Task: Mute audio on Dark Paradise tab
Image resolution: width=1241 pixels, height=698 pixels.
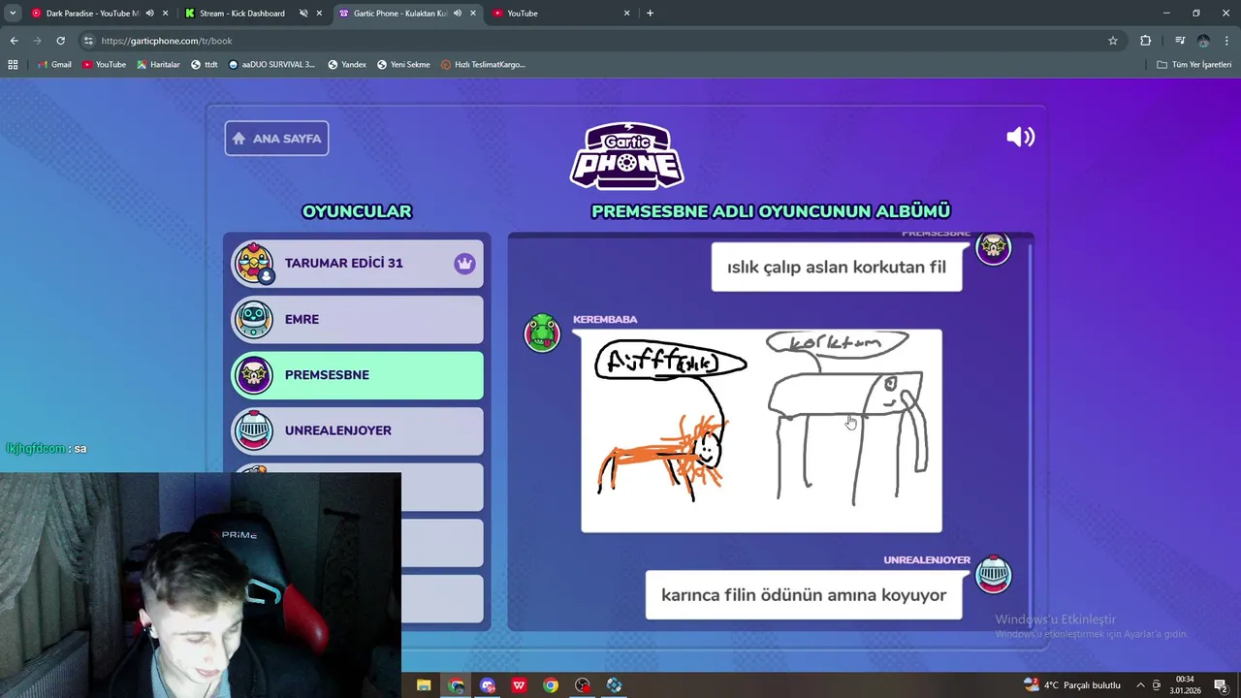Action: [149, 14]
